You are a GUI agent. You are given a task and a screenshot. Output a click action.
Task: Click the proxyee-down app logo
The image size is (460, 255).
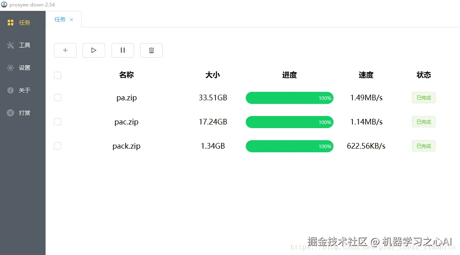(x=4, y=5)
